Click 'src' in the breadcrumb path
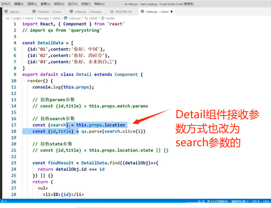 (x=8, y=18)
